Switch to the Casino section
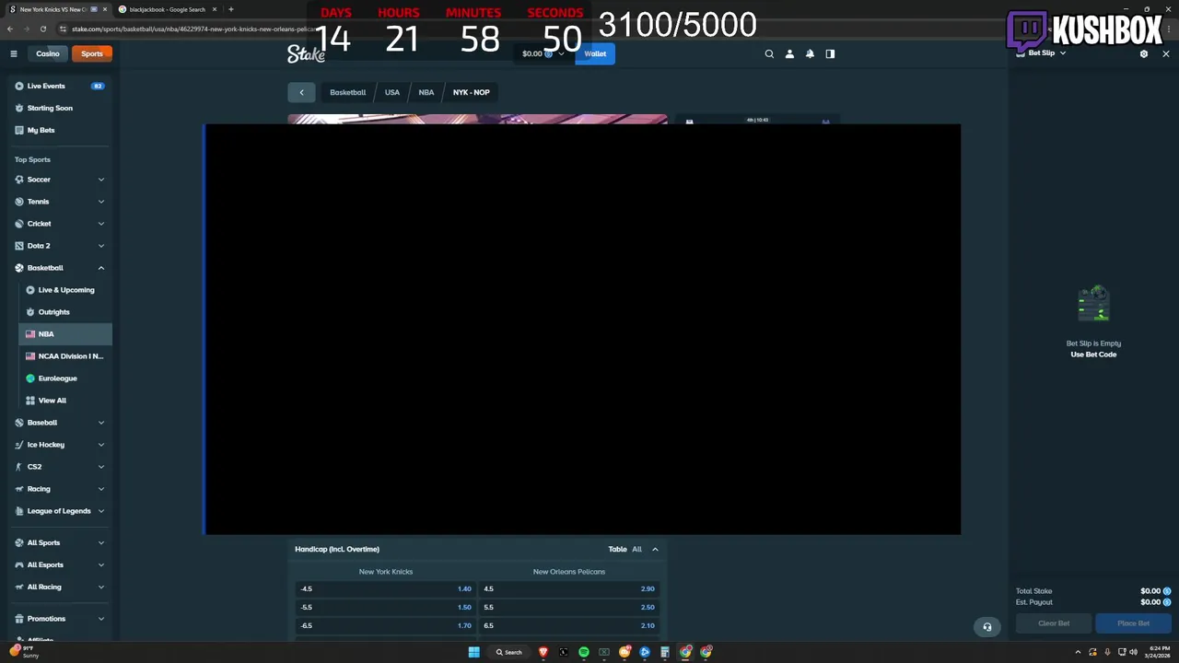Viewport: 1179px width, 663px height. (48, 53)
